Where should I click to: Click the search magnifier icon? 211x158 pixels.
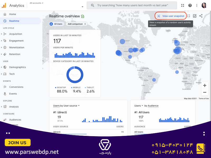[x=93, y=5]
